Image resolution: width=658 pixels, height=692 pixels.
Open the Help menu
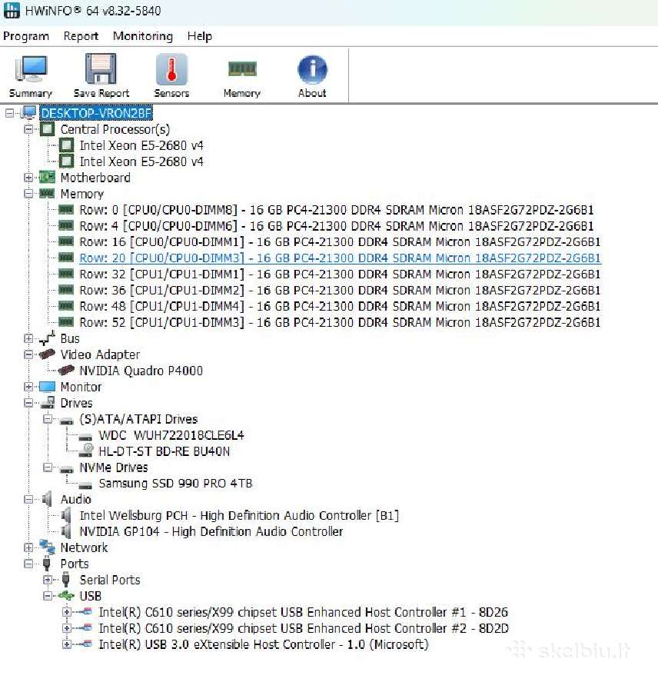199,36
